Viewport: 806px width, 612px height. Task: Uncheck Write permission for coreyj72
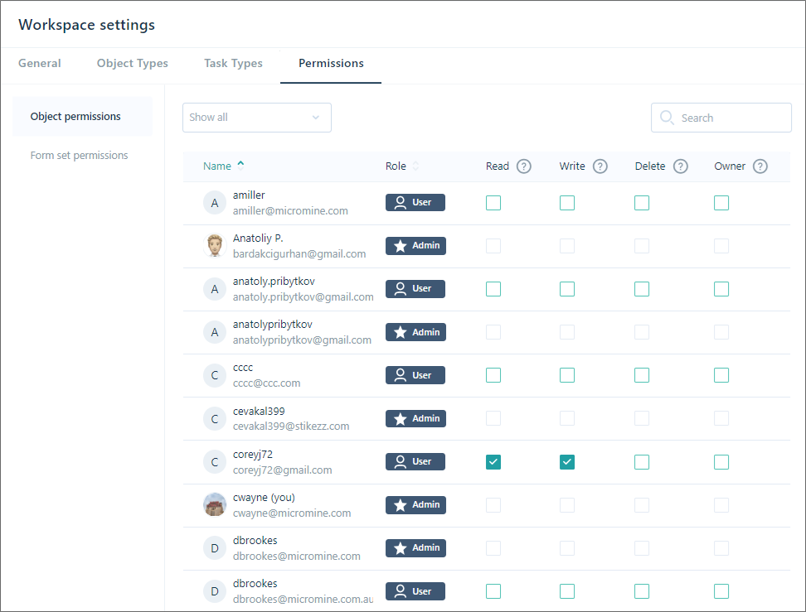pyautogui.click(x=567, y=462)
